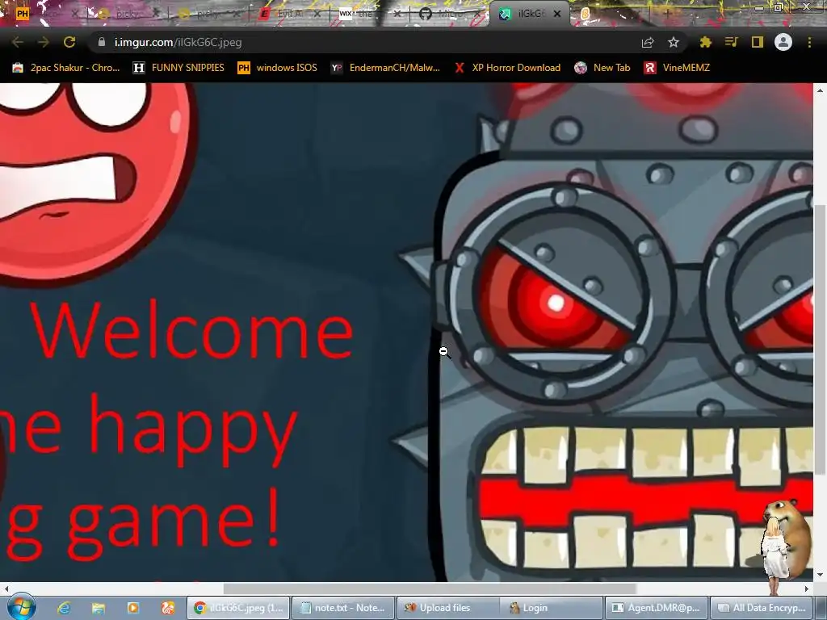The height and width of the screenshot is (620, 827).
Task: Launch UC Browser from taskbar
Action: point(168,608)
